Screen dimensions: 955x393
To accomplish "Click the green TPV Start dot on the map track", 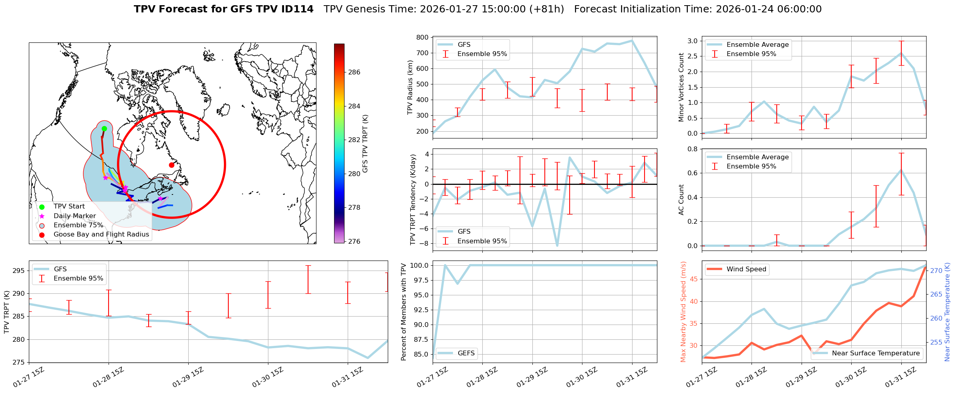I will pyautogui.click(x=104, y=128).
